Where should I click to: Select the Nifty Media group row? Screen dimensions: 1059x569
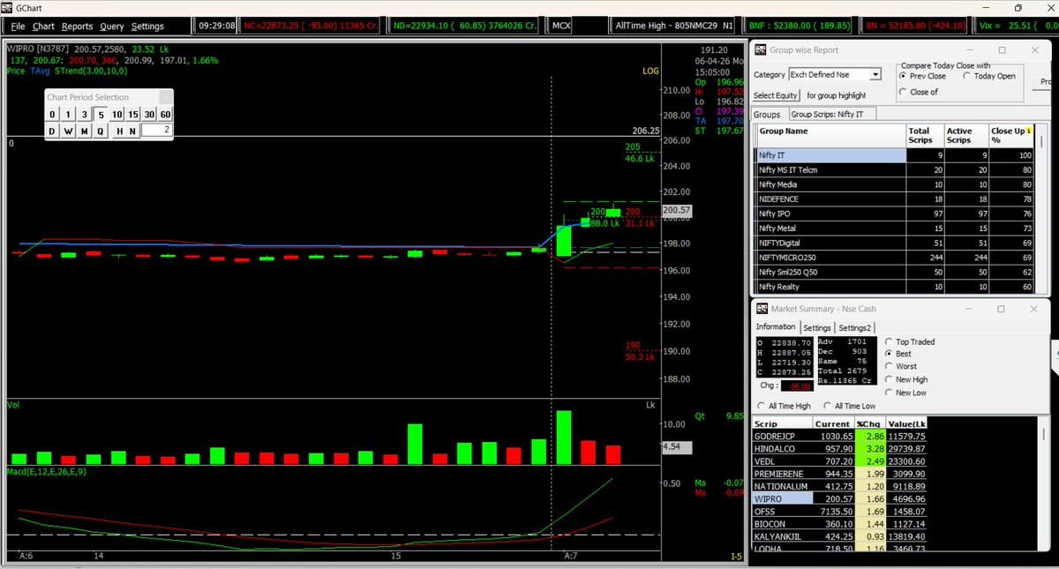click(896, 184)
